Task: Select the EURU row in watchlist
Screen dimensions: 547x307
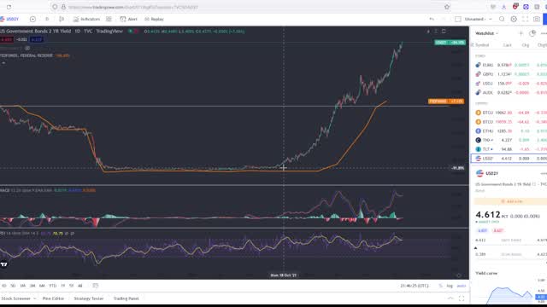Action: click(509, 65)
